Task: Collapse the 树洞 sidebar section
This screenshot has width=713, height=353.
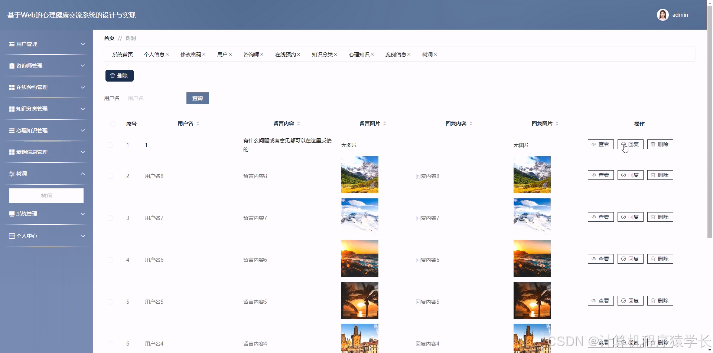Action: click(83, 174)
